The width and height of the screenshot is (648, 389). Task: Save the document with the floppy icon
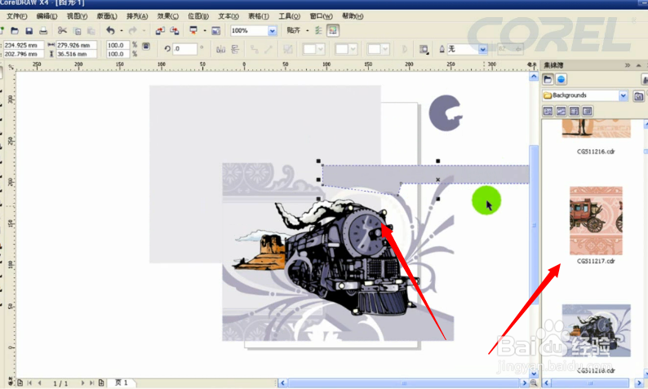[29, 30]
